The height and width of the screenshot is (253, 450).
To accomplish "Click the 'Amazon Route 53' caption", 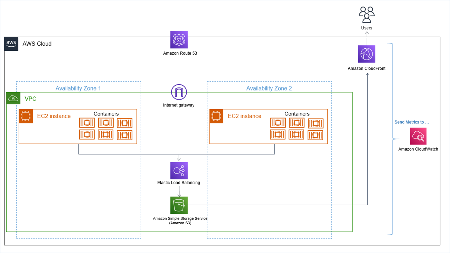I will coord(180,53).
